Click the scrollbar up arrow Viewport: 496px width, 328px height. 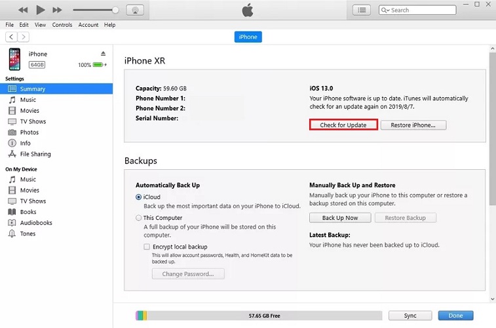(492, 49)
